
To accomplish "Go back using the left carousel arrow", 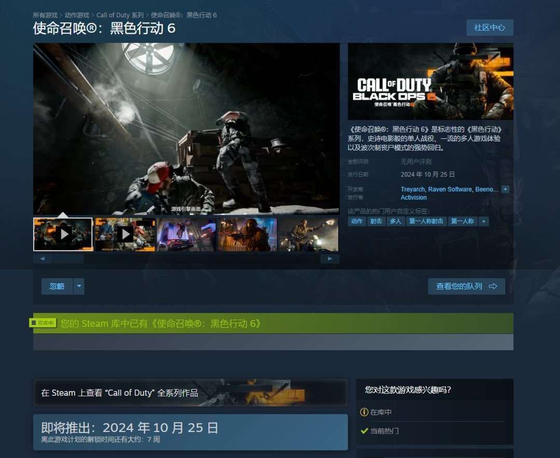I will coord(43,259).
